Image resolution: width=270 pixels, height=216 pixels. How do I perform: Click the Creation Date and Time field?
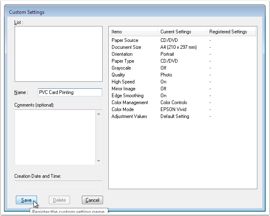58,184
